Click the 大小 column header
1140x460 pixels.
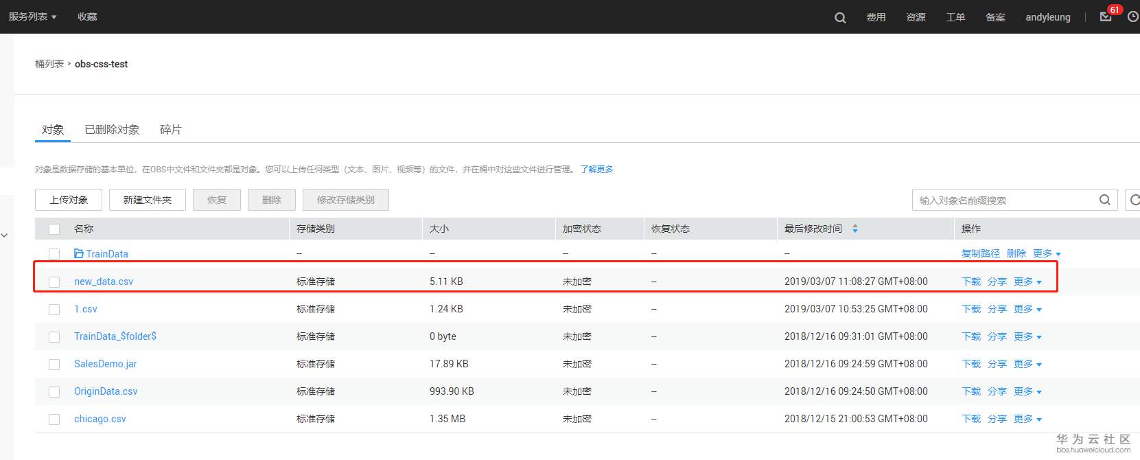[x=439, y=229]
